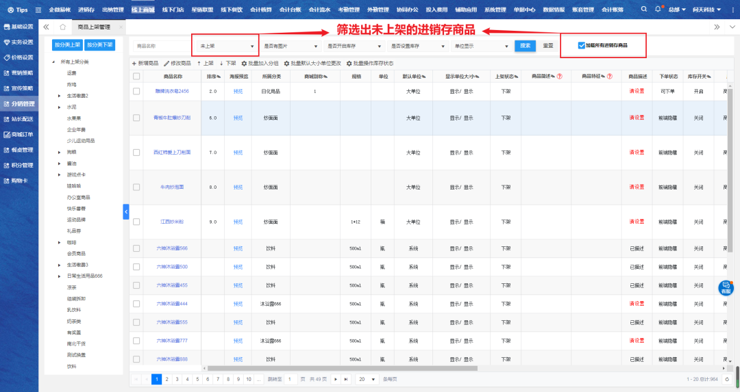Image resolution: width=740 pixels, height=392 pixels.
Task: Expand the 生活缴费2 category tree node
Action: click(60, 95)
